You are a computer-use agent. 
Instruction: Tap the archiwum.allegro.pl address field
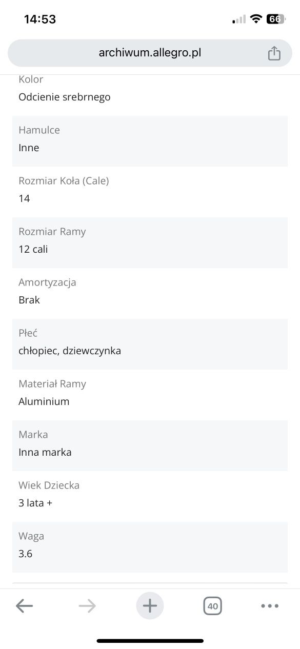(x=150, y=53)
